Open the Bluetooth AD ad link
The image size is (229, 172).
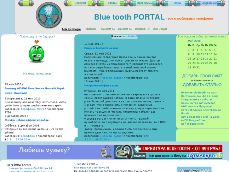click(x=125, y=29)
